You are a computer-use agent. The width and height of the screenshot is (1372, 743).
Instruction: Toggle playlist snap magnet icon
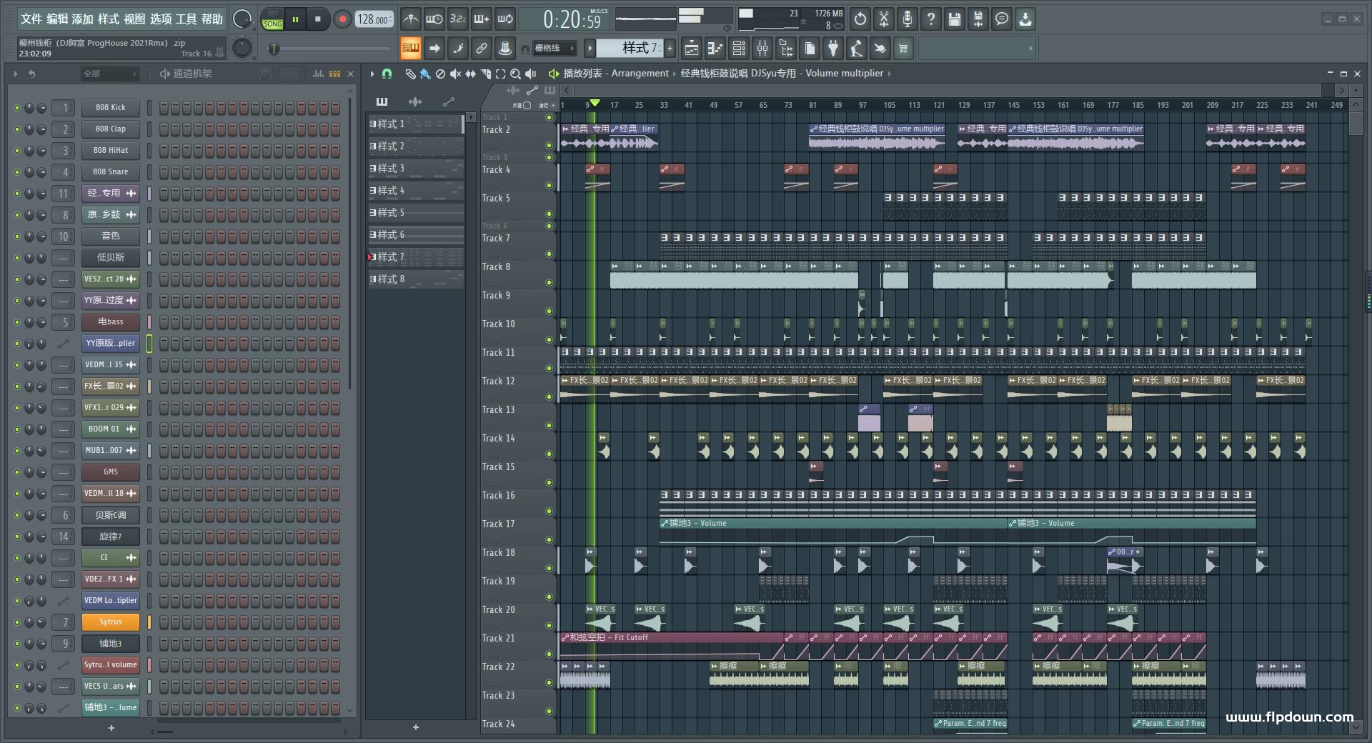pos(387,74)
